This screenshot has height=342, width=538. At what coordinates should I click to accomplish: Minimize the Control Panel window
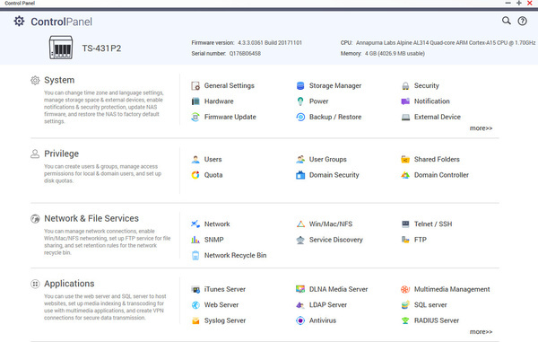508,3
